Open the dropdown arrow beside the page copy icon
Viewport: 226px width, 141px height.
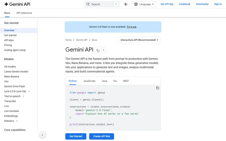click(x=103, y=50)
